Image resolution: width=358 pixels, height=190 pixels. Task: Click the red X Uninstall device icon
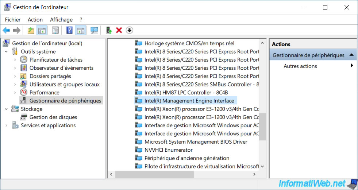119,30
